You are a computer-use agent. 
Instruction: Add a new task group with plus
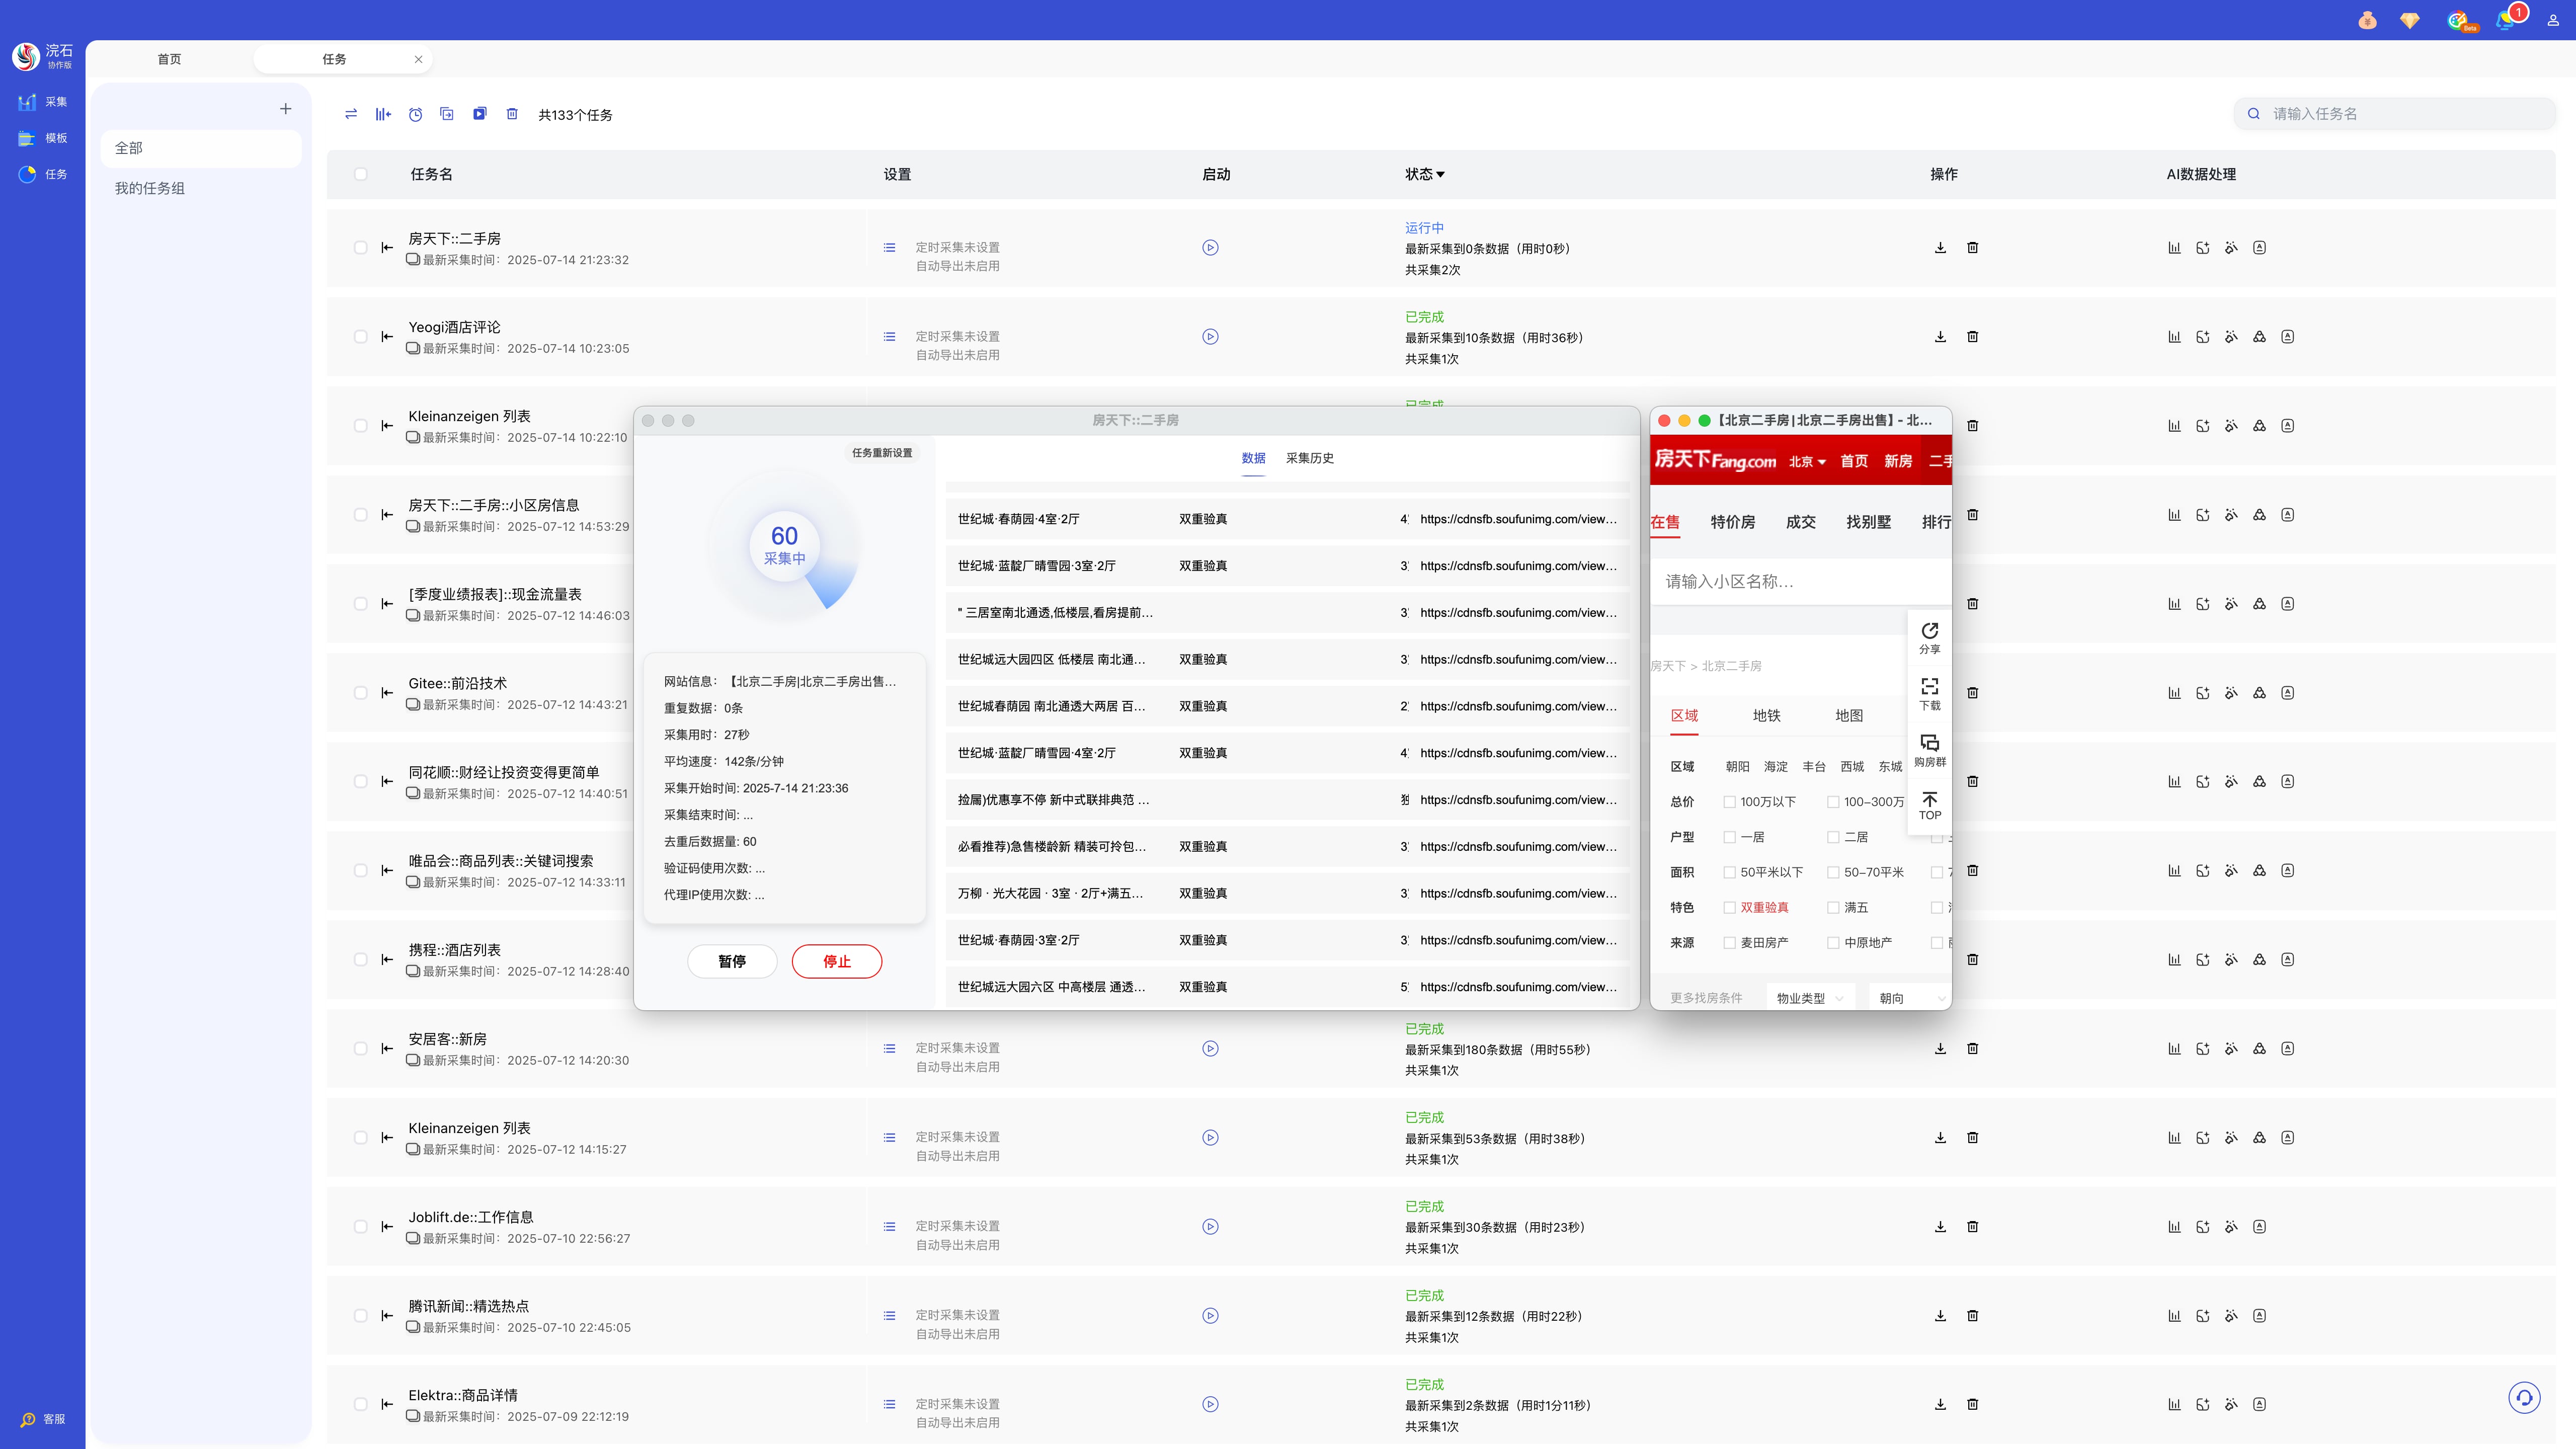pos(286,109)
